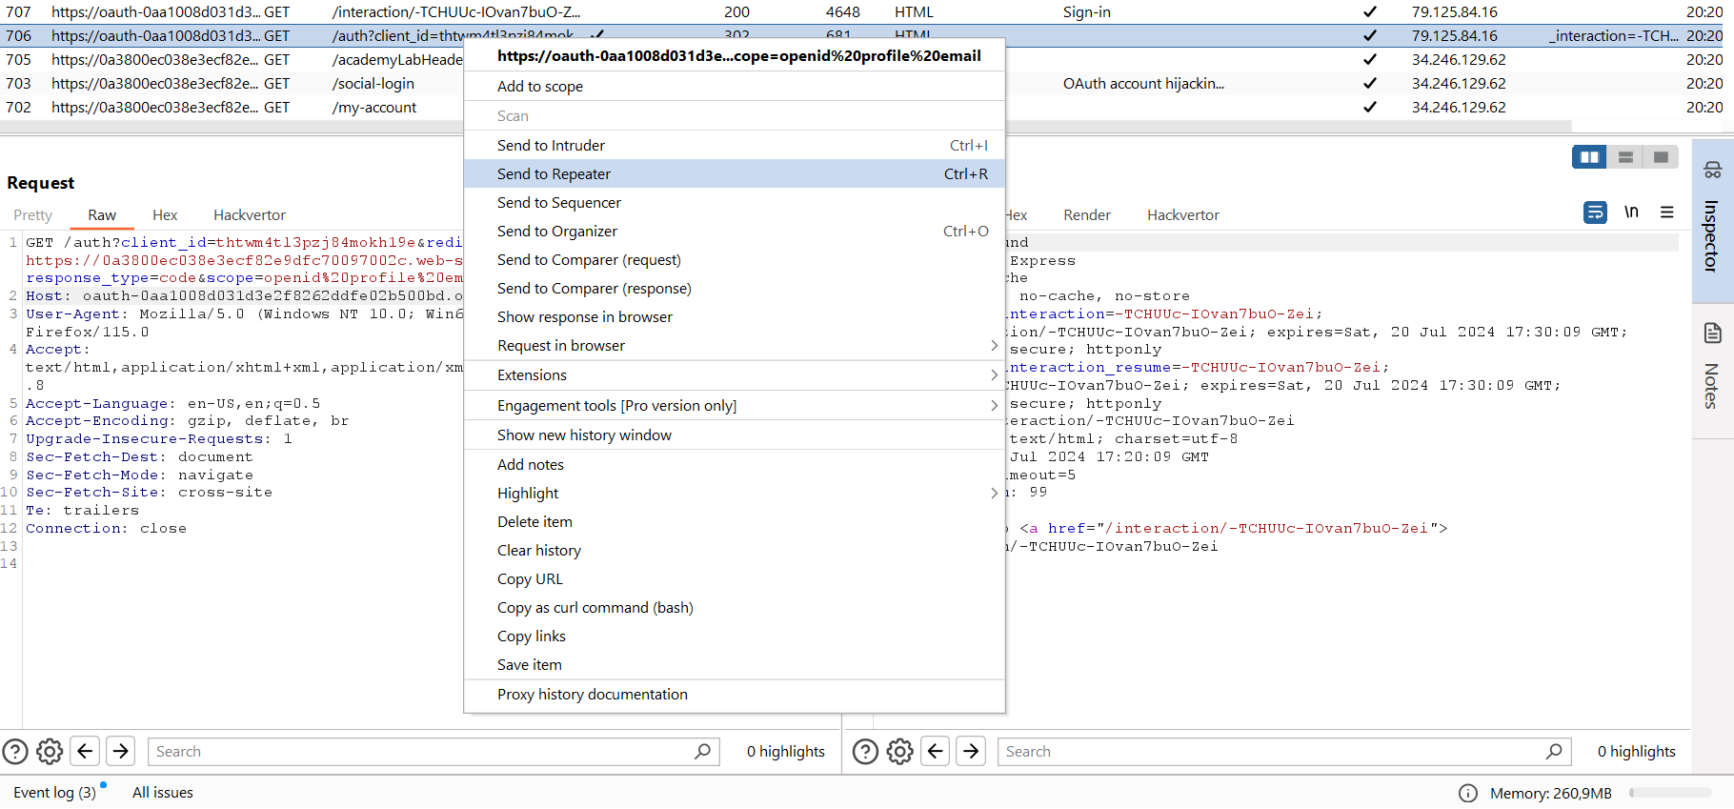The height and width of the screenshot is (809, 1734).
Task: Click memory info icon in status bar
Action: click(x=1468, y=793)
